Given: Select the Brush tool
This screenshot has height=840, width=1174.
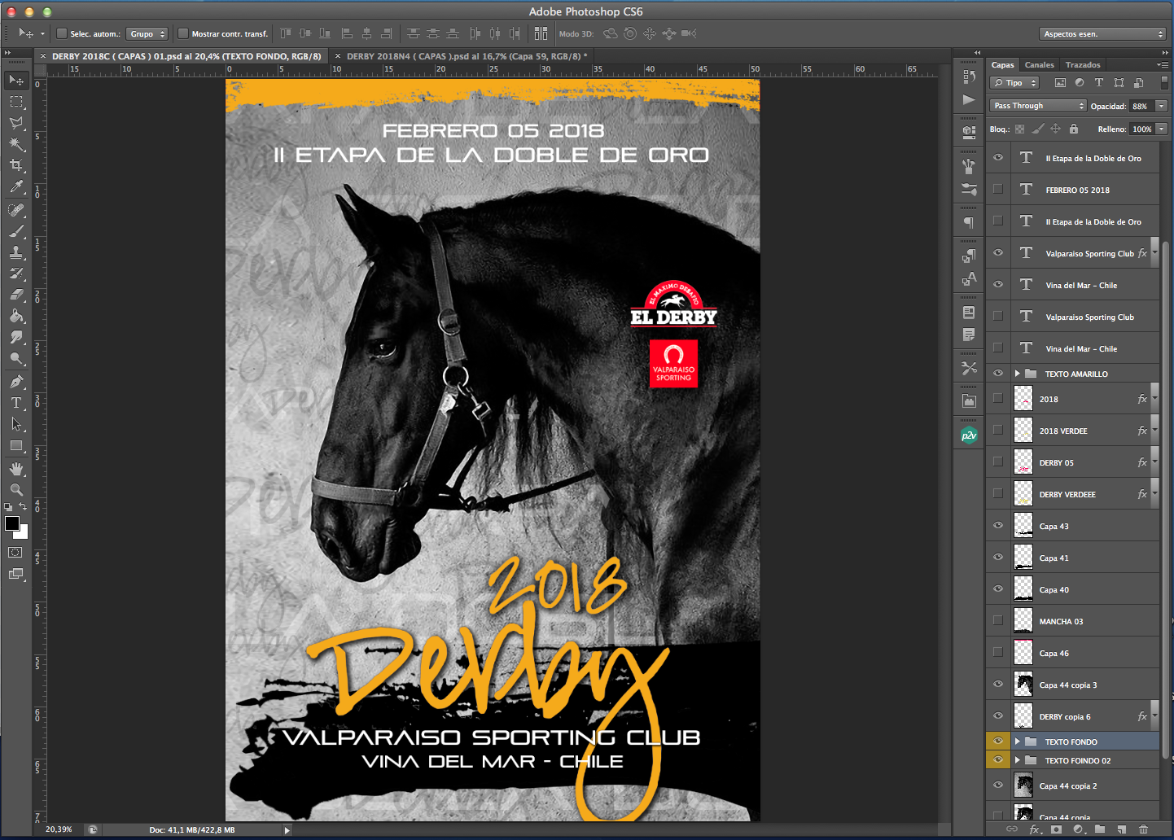Looking at the screenshot, I should [15, 231].
